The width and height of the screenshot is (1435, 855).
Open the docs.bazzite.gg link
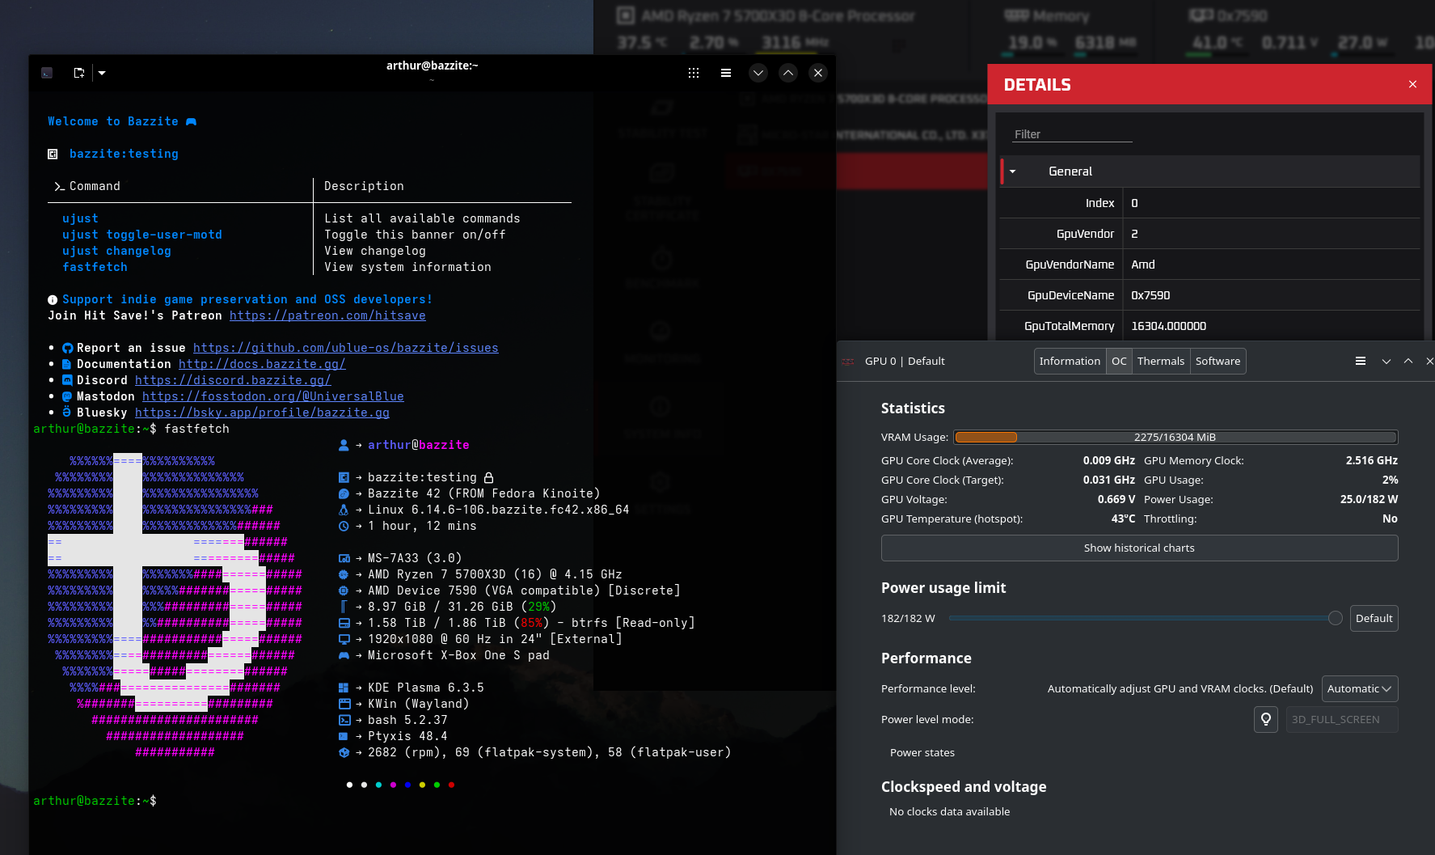pos(262,364)
